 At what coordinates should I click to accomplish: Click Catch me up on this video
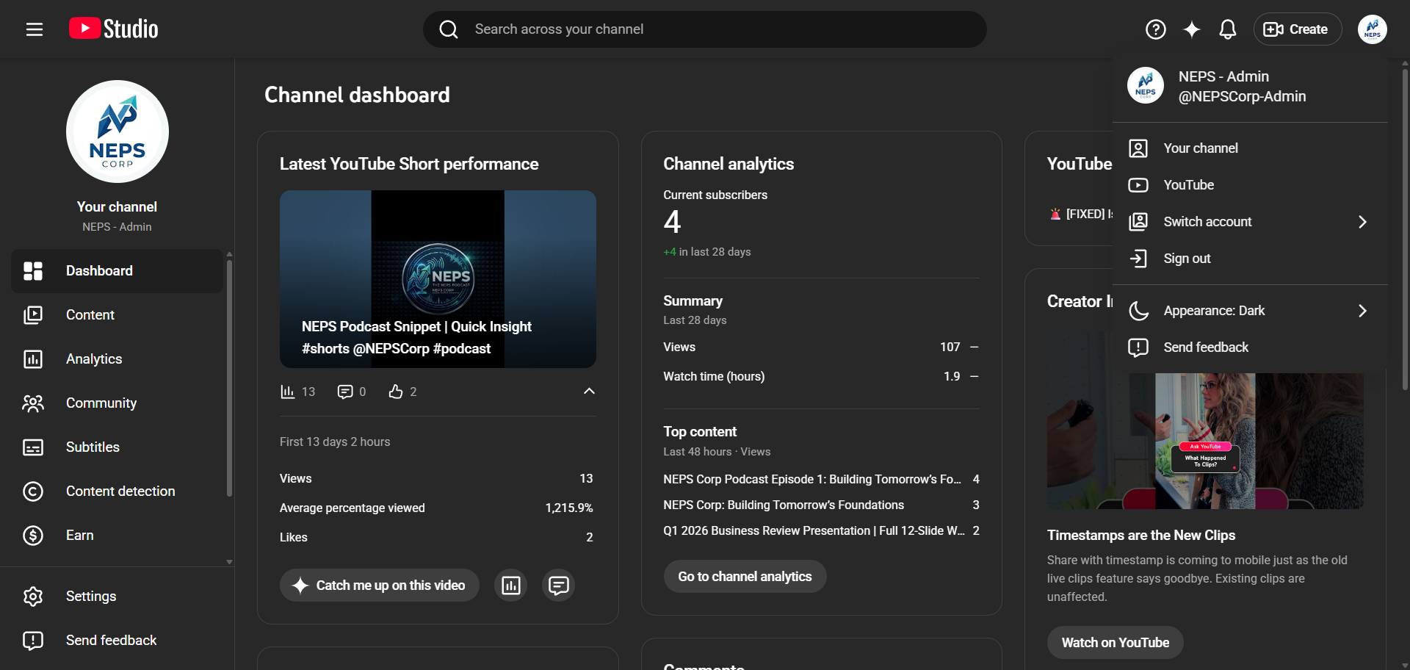380,586
